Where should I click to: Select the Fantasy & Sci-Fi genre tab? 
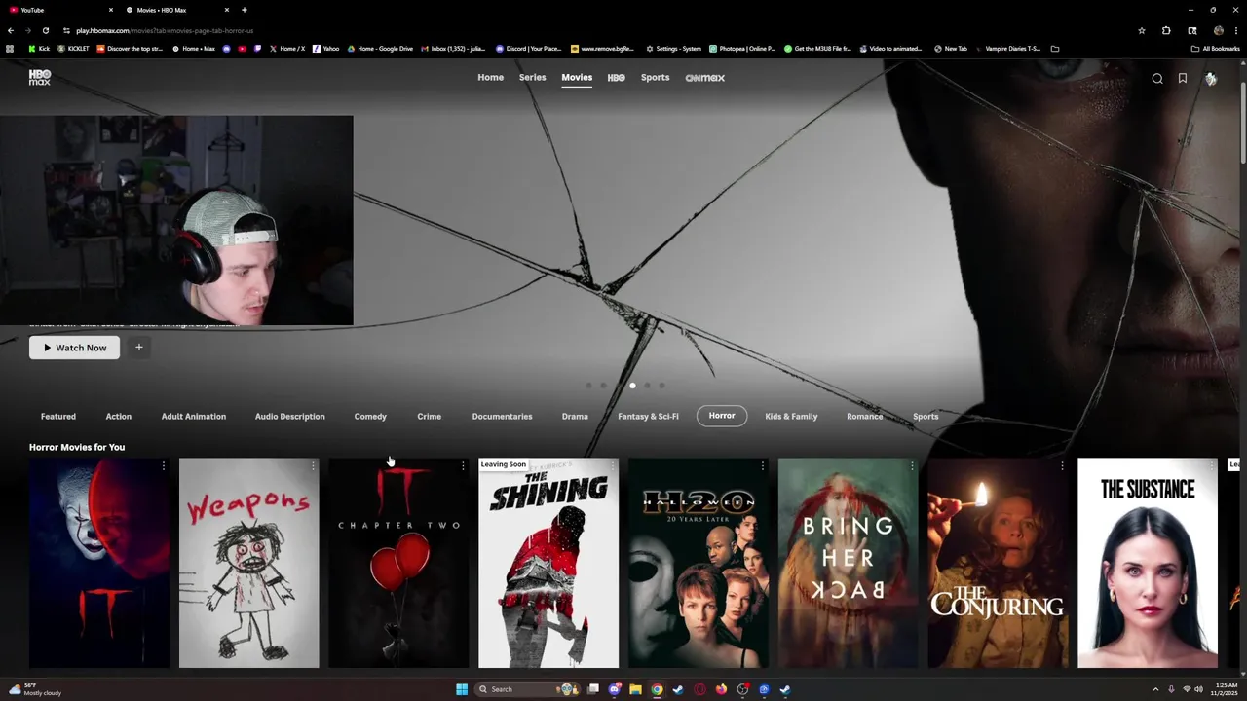tap(648, 417)
